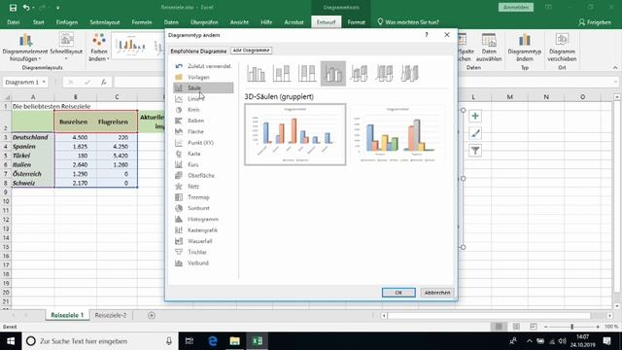The height and width of the screenshot is (350, 622).
Task: Choose Wasserfall chart category
Action: click(203, 241)
